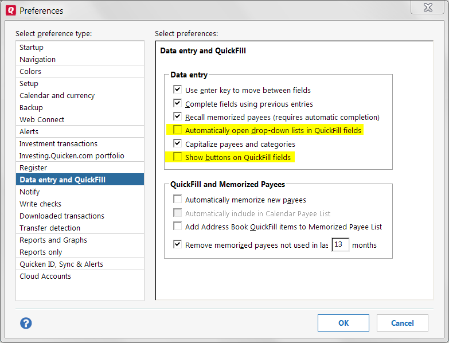Image resolution: width=449 pixels, height=343 pixels.
Task: Close the Preferences dialog with X
Action: (428, 7)
